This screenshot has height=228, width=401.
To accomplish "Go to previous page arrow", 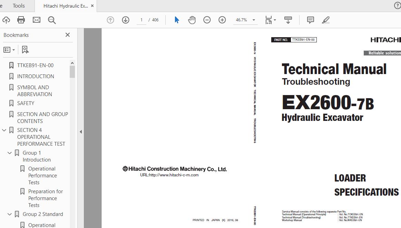I will (110, 20).
